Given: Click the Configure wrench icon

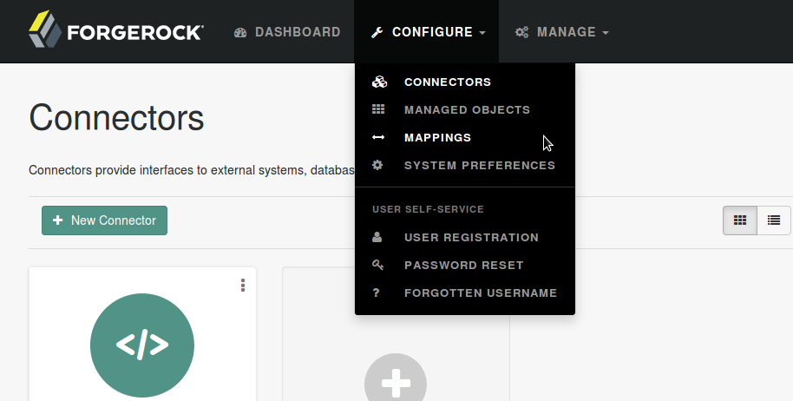Looking at the screenshot, I should pos(377,32).
